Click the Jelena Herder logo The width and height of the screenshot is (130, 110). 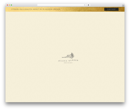pyautogui.click(x=68, y=58)
